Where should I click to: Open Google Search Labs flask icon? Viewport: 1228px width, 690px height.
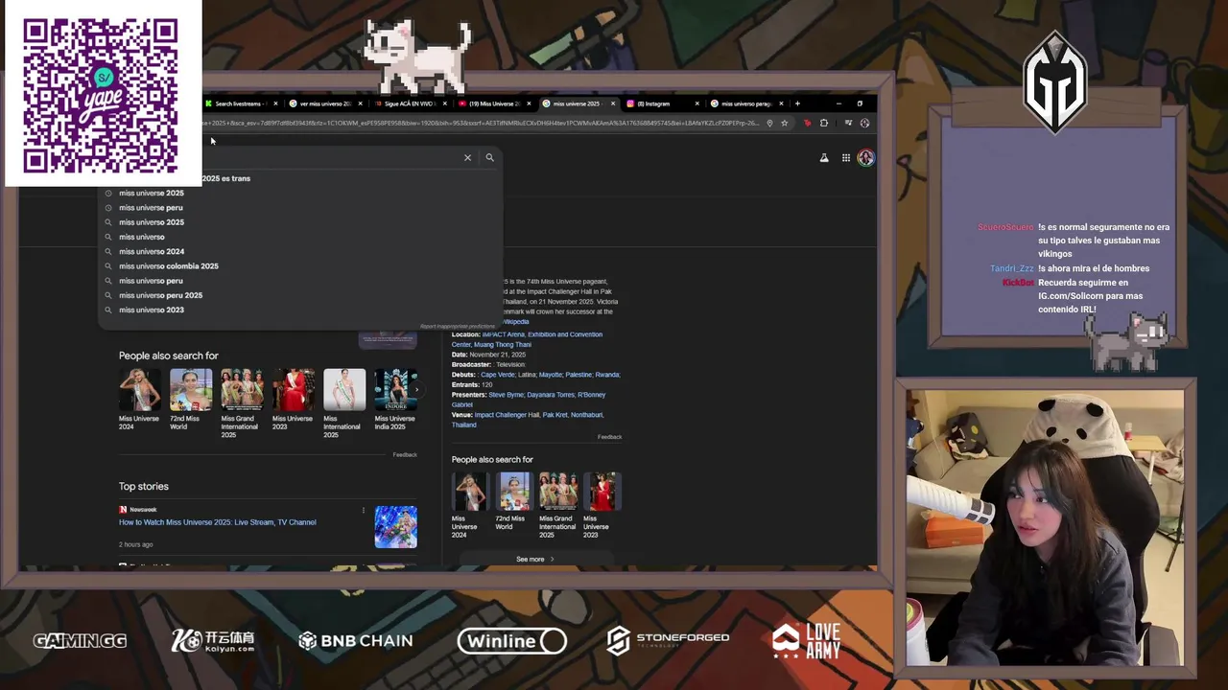pyautogui.click(x=824, y=158)
